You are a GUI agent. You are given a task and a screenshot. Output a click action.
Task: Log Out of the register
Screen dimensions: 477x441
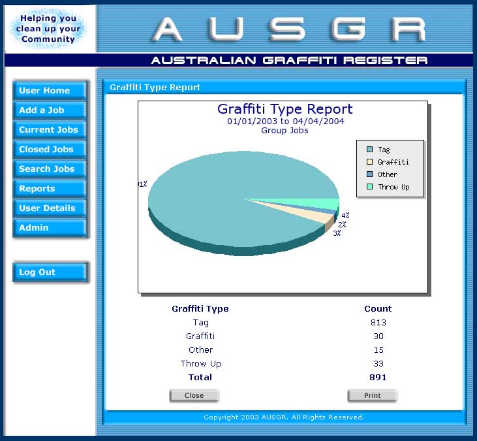50,272
